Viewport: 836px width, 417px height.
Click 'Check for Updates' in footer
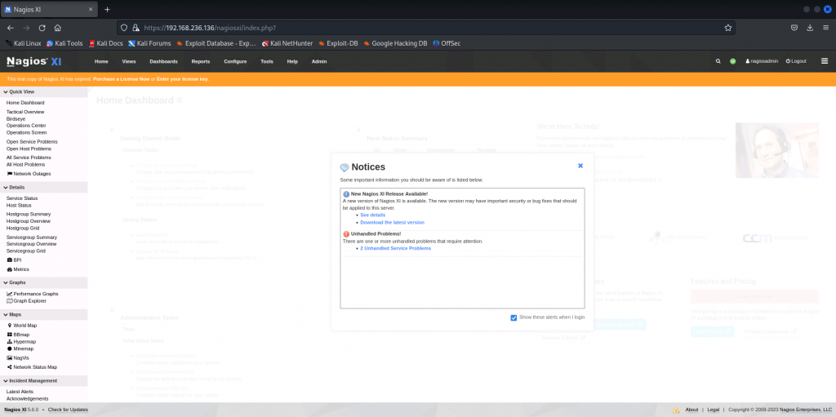pos(68,410)
